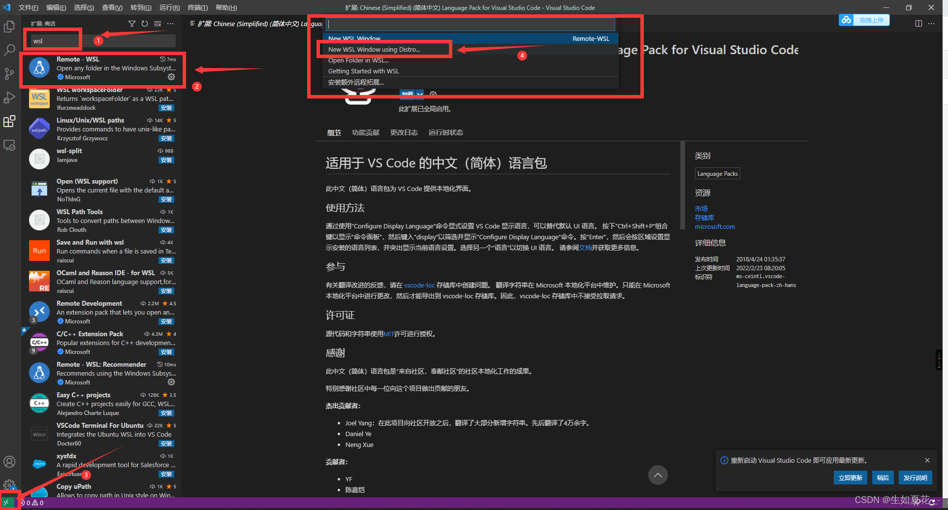
Task: Expand the install options chevron beside 安装
Action: click(420, 94)
